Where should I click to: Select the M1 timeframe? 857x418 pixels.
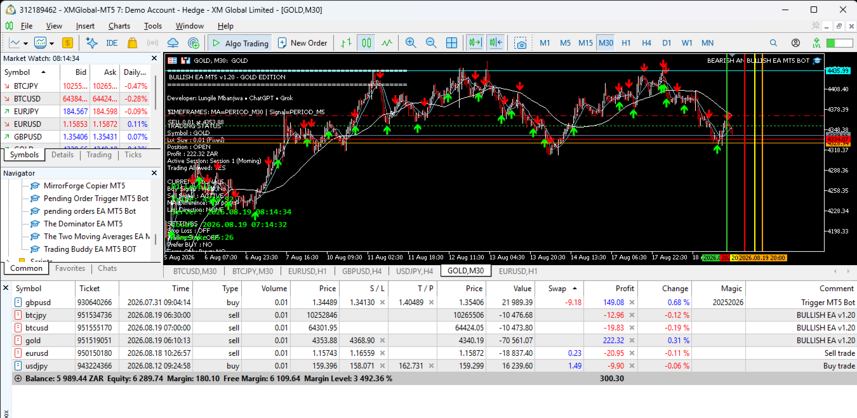click(x=545, y=43)
